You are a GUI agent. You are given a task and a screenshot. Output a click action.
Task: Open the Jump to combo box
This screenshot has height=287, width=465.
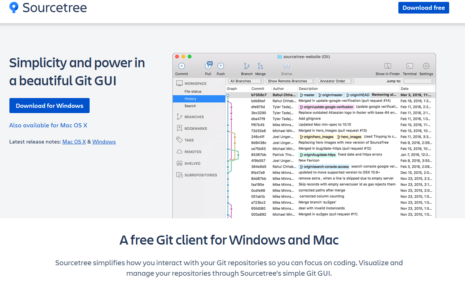tap(419, 81)
